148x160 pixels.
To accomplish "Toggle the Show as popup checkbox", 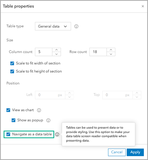I will [13, 120].
